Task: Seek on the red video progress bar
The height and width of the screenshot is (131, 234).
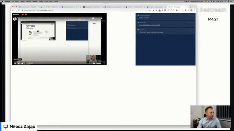Action: click(59, 61)
